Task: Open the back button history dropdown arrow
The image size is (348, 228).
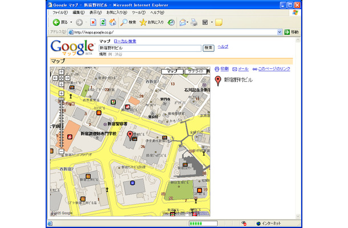Action: [x=71, y=22]
